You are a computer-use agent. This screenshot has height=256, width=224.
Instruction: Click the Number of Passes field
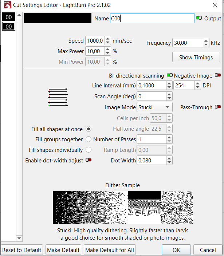click(x=152, y=139)
